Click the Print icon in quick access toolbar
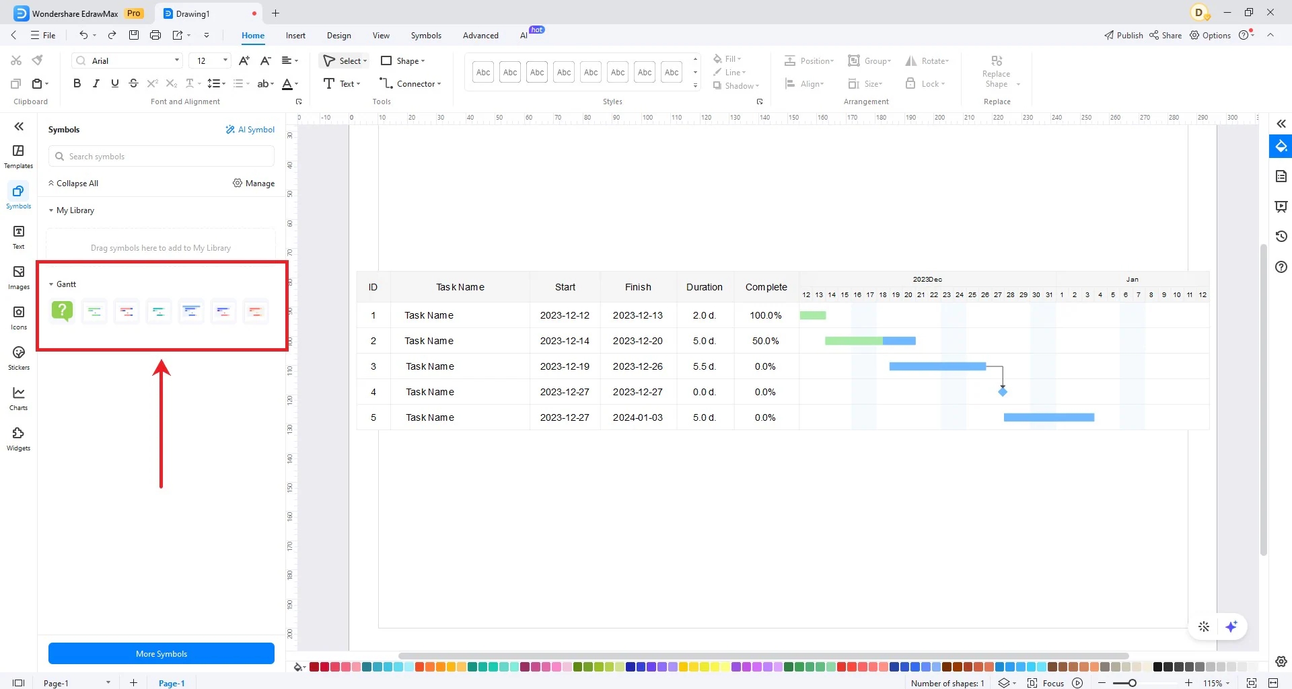The width and height of the screenshot is (1292, 689). click(155, 35)
